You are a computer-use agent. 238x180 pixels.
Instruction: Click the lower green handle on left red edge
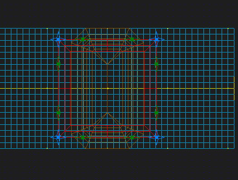click(x=58, y=113)
